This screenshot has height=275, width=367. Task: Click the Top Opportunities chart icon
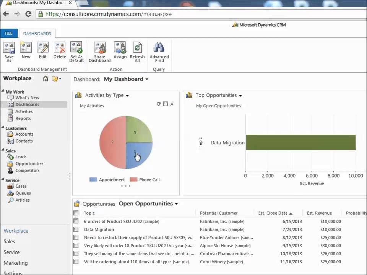pos(189,95)
